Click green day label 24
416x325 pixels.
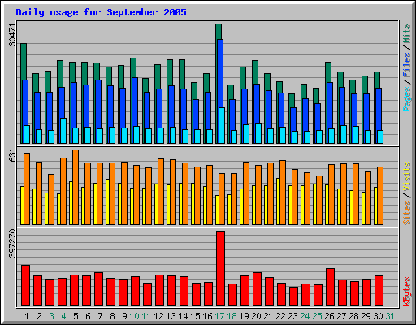click(305, 316)
